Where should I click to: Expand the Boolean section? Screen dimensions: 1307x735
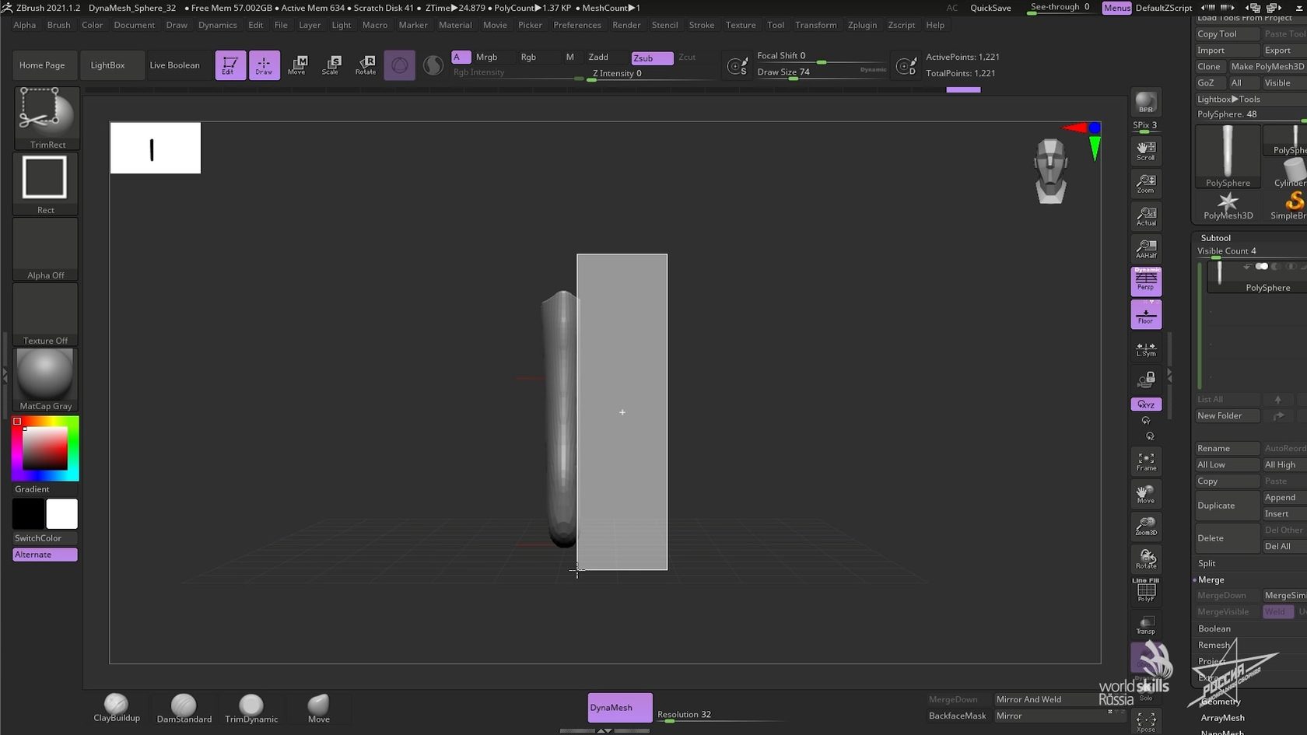click(x=1214, y=628)
